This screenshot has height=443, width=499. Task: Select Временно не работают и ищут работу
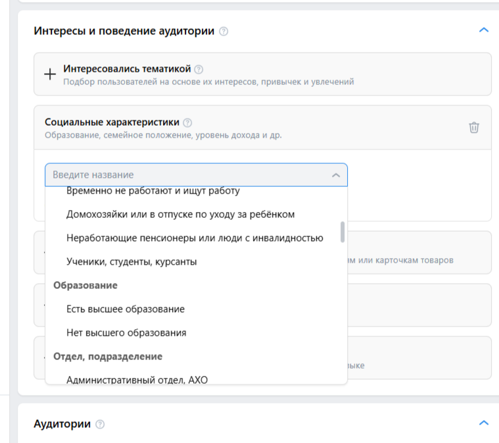click(153, 192)
